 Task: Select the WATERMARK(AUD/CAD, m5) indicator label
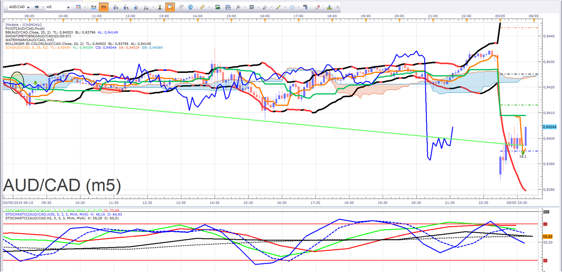coord(30,40)
